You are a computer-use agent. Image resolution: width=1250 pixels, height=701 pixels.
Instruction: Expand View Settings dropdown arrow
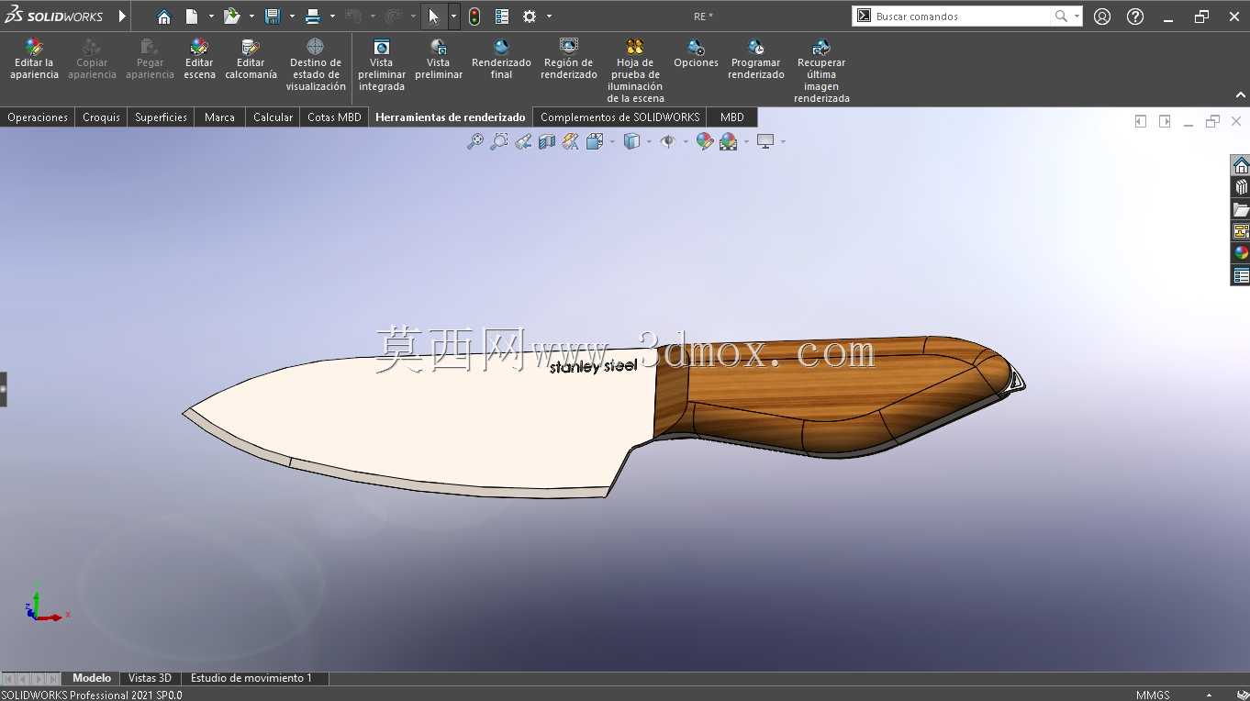[783, 141]
